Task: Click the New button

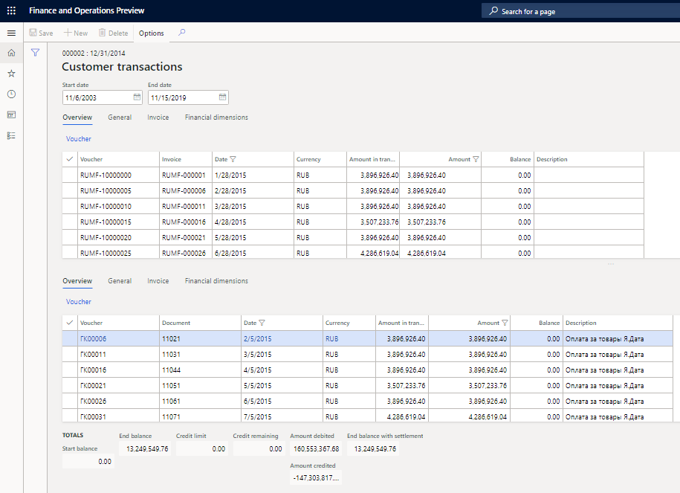Action: pyautogui.click(x=75, y=33)
